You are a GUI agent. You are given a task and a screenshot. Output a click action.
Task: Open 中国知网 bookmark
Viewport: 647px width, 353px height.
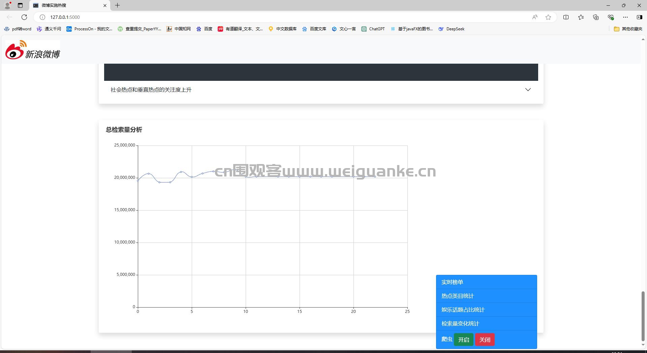coord(179,29)
